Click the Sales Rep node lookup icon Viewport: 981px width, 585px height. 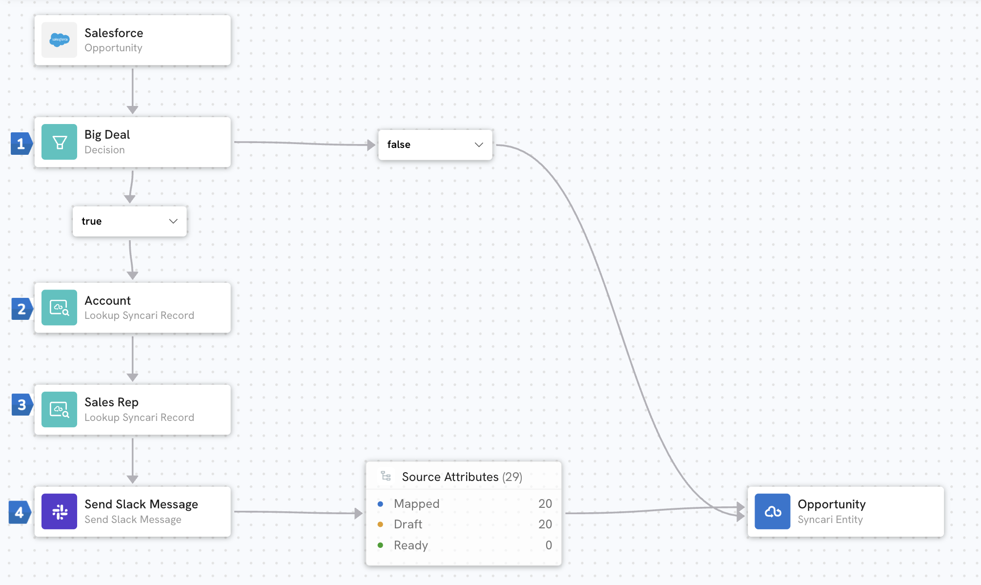[59, 410]
